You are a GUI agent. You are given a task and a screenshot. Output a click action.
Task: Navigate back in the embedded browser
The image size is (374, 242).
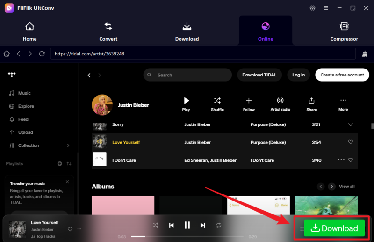[19, 54]
